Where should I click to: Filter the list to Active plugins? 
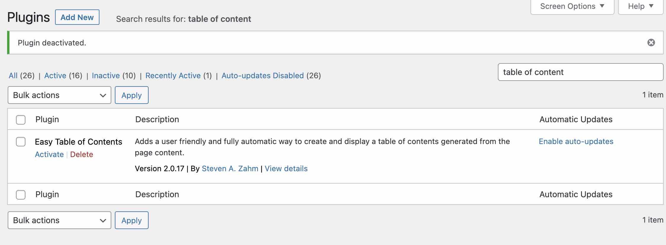point(55,76)
